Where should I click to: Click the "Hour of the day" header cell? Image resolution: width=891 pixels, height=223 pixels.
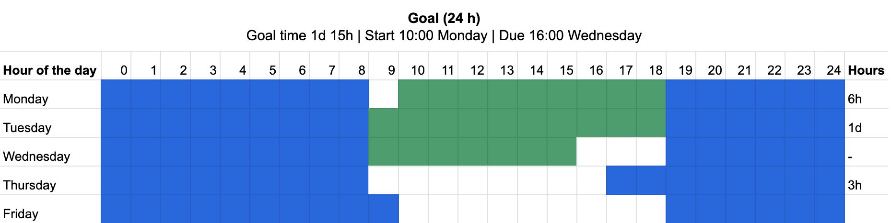50,70
